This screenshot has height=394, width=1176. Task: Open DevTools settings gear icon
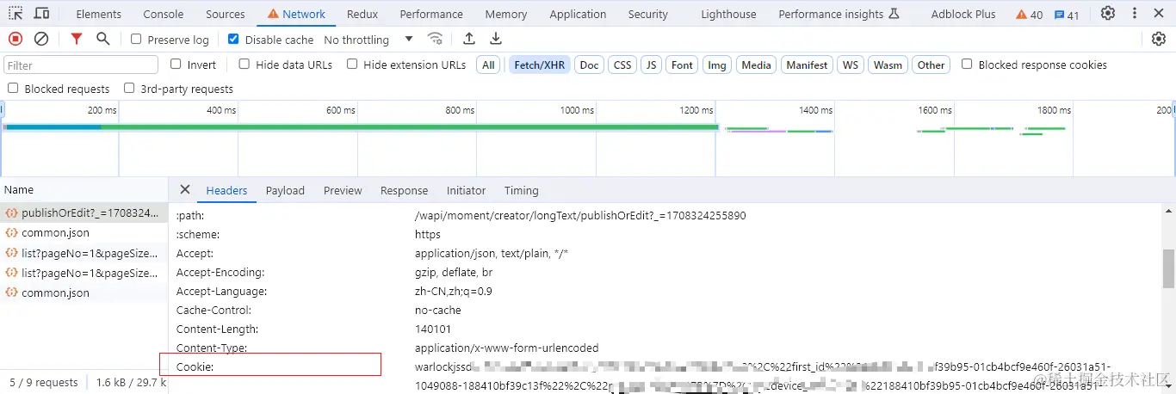click(x=1108, y=14)
